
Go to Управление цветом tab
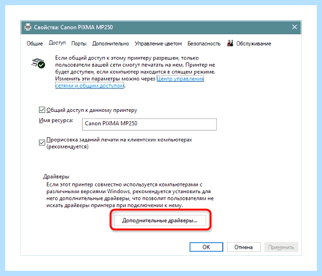point(158,43)
